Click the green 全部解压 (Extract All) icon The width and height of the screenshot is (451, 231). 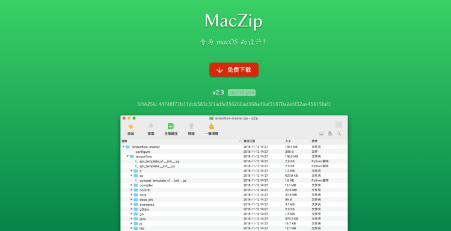pyautogui.click(x=171, y=126)
